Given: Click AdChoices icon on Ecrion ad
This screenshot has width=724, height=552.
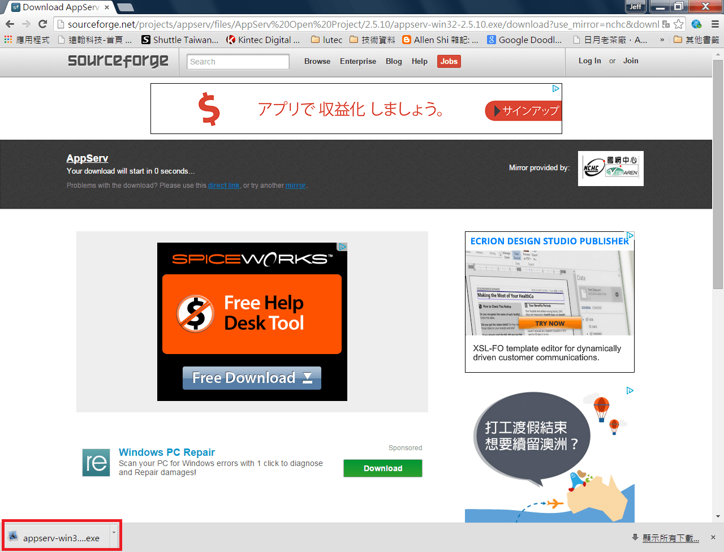Looking at the screenshot, I should pyautogui.click(x=630, y=235).
